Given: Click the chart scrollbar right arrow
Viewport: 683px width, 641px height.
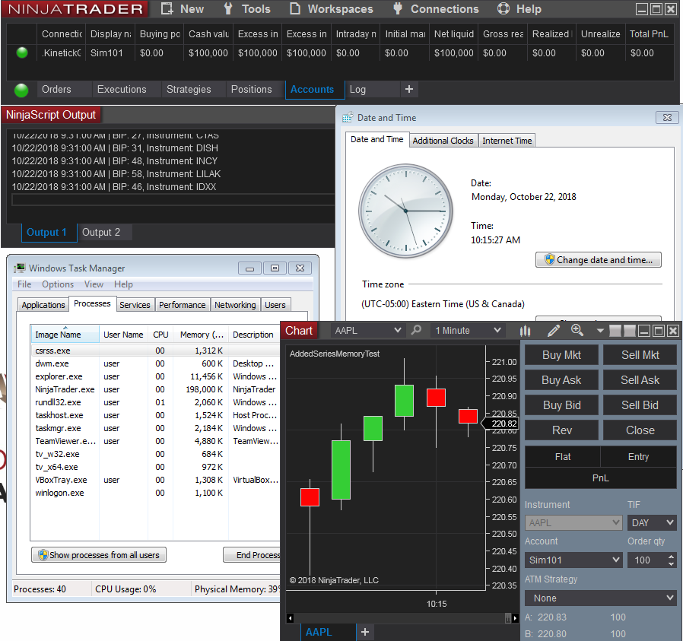Looking at the screenshot, I should tap(516, 618).
